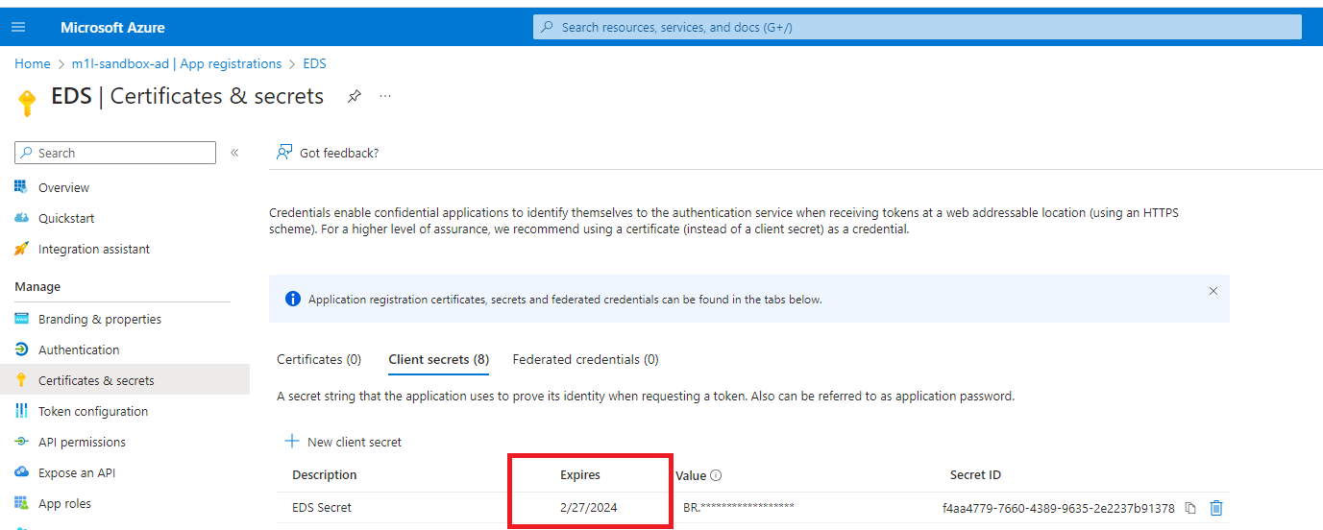Switch to the Certificates (0) tab
The width and height of the screenshot is (1323, 530).
tap(319, 359)
